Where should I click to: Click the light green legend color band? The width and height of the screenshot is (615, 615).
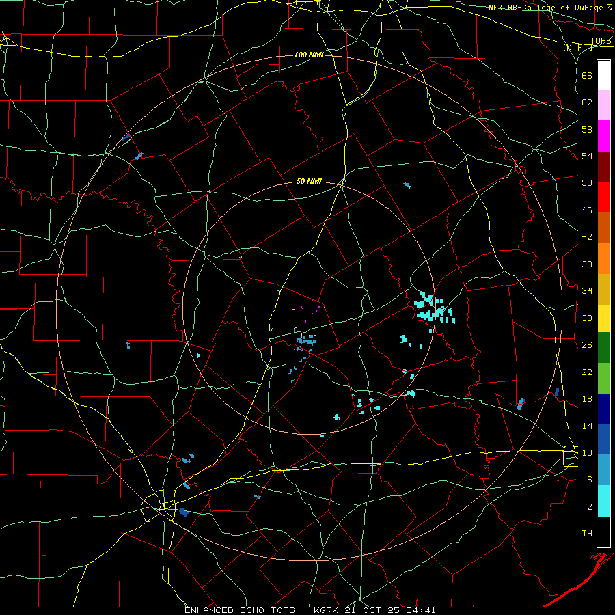pyautogui.click(x=603, y=379)
